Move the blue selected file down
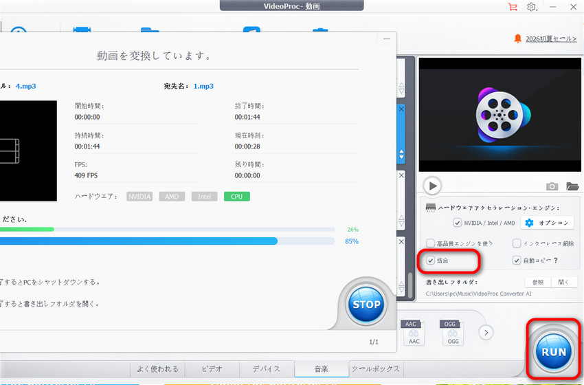Screen dimensions: 584x385 tap(401, 157)
